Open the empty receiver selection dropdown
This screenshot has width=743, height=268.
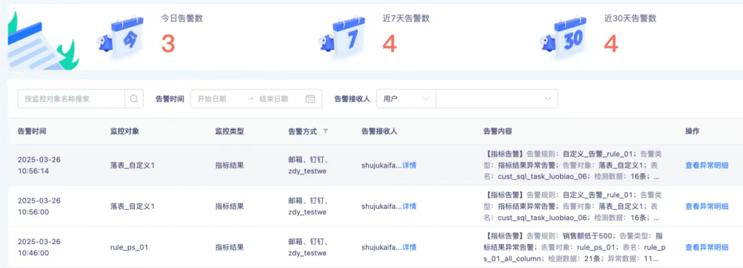(x=497, y=99)
